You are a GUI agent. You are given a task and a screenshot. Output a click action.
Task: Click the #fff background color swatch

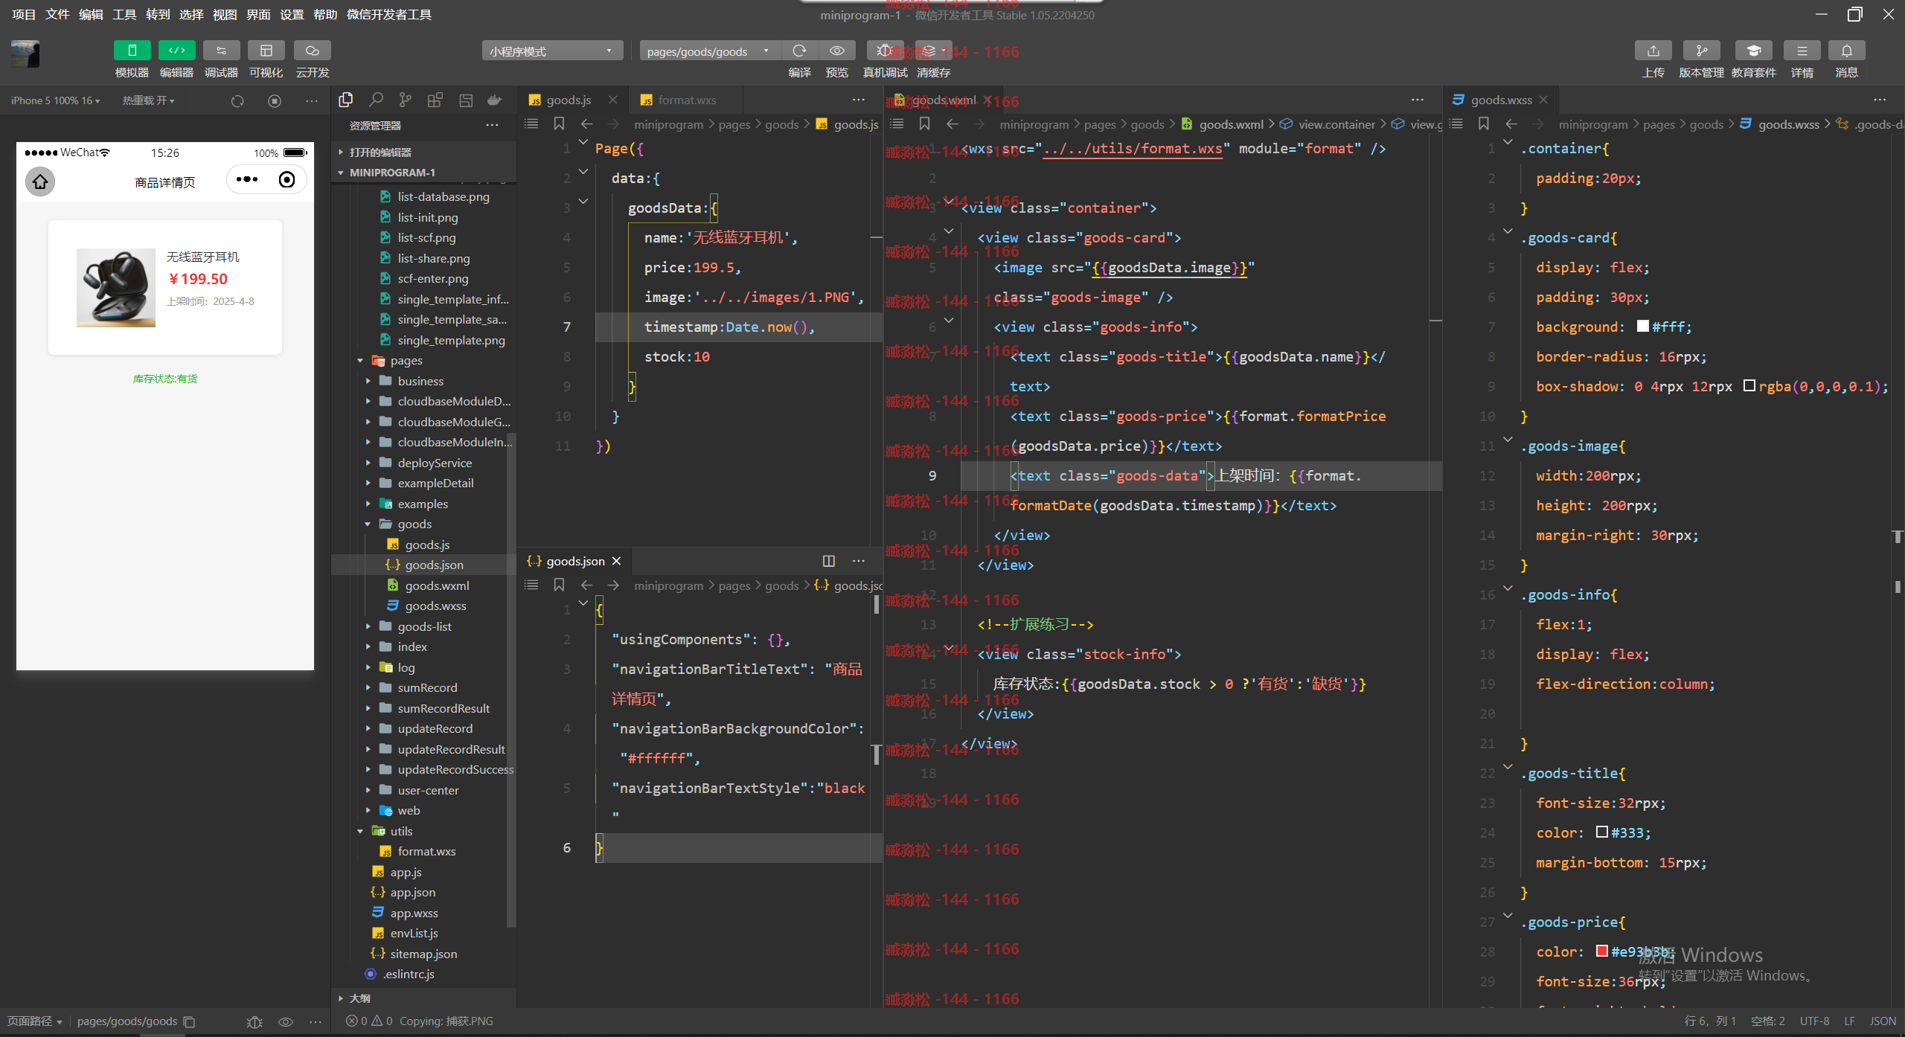click(x=1643, y=326)
